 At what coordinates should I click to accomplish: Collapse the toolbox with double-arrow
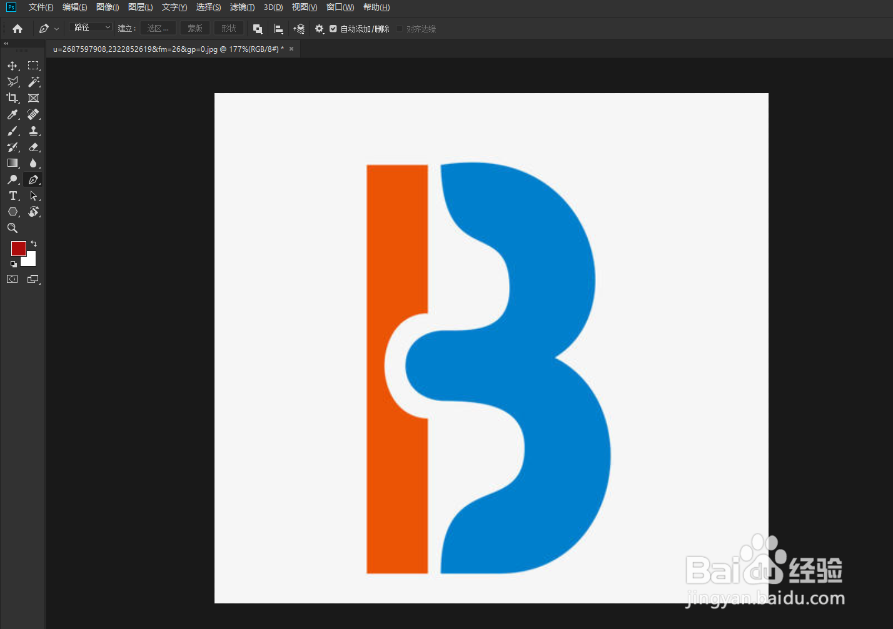click(x=6, y=44)
